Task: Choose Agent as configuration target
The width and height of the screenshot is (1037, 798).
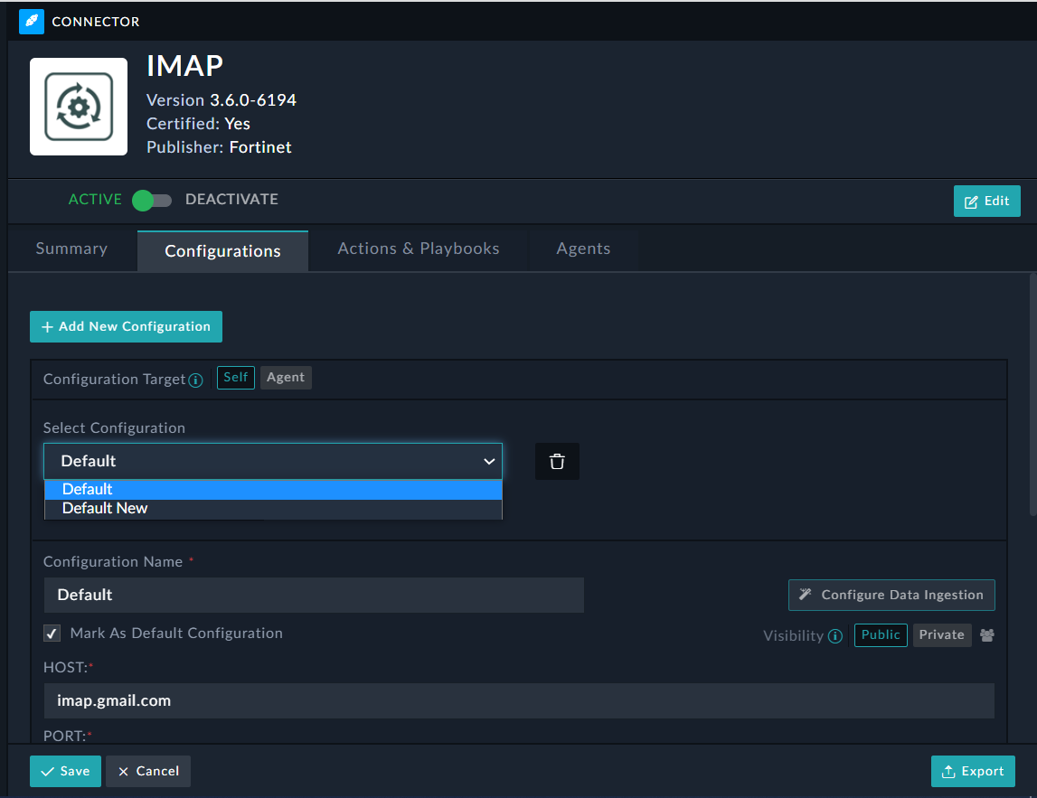Action: coord(286,378)
